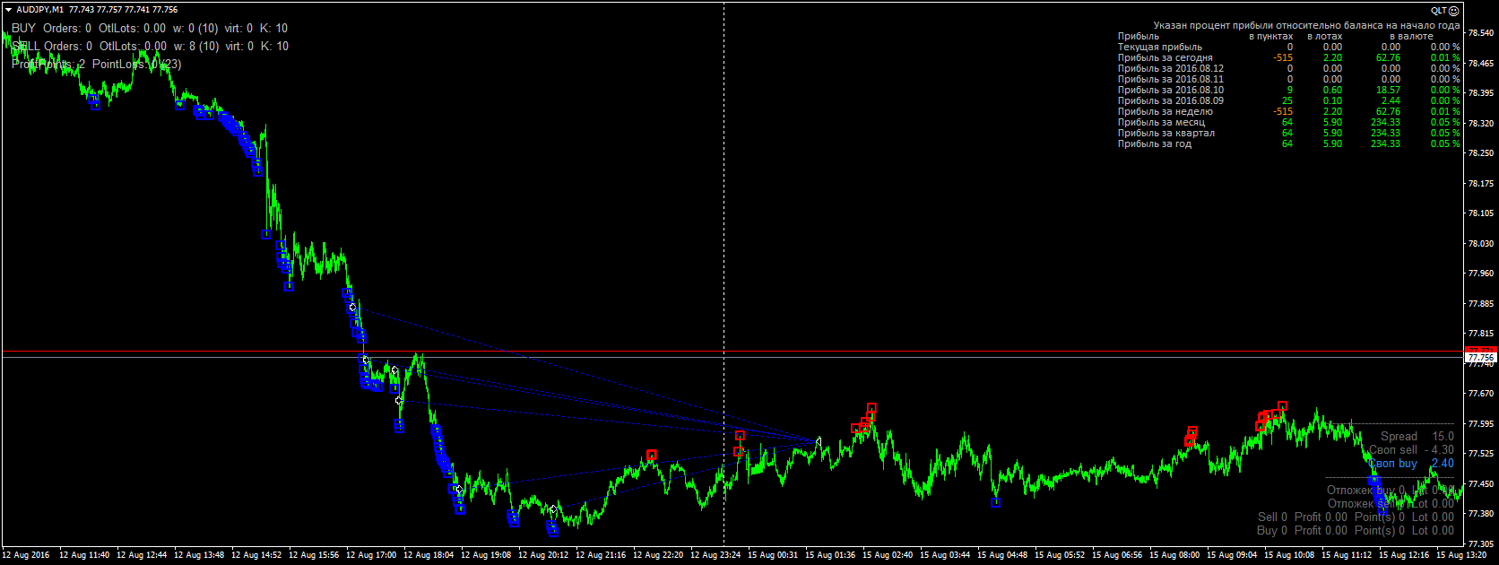Screen dimensions: 1499x565
Task: Click the 'Sell 0 Profit 0.00' summary line
Action: [x=1356, y=517]
